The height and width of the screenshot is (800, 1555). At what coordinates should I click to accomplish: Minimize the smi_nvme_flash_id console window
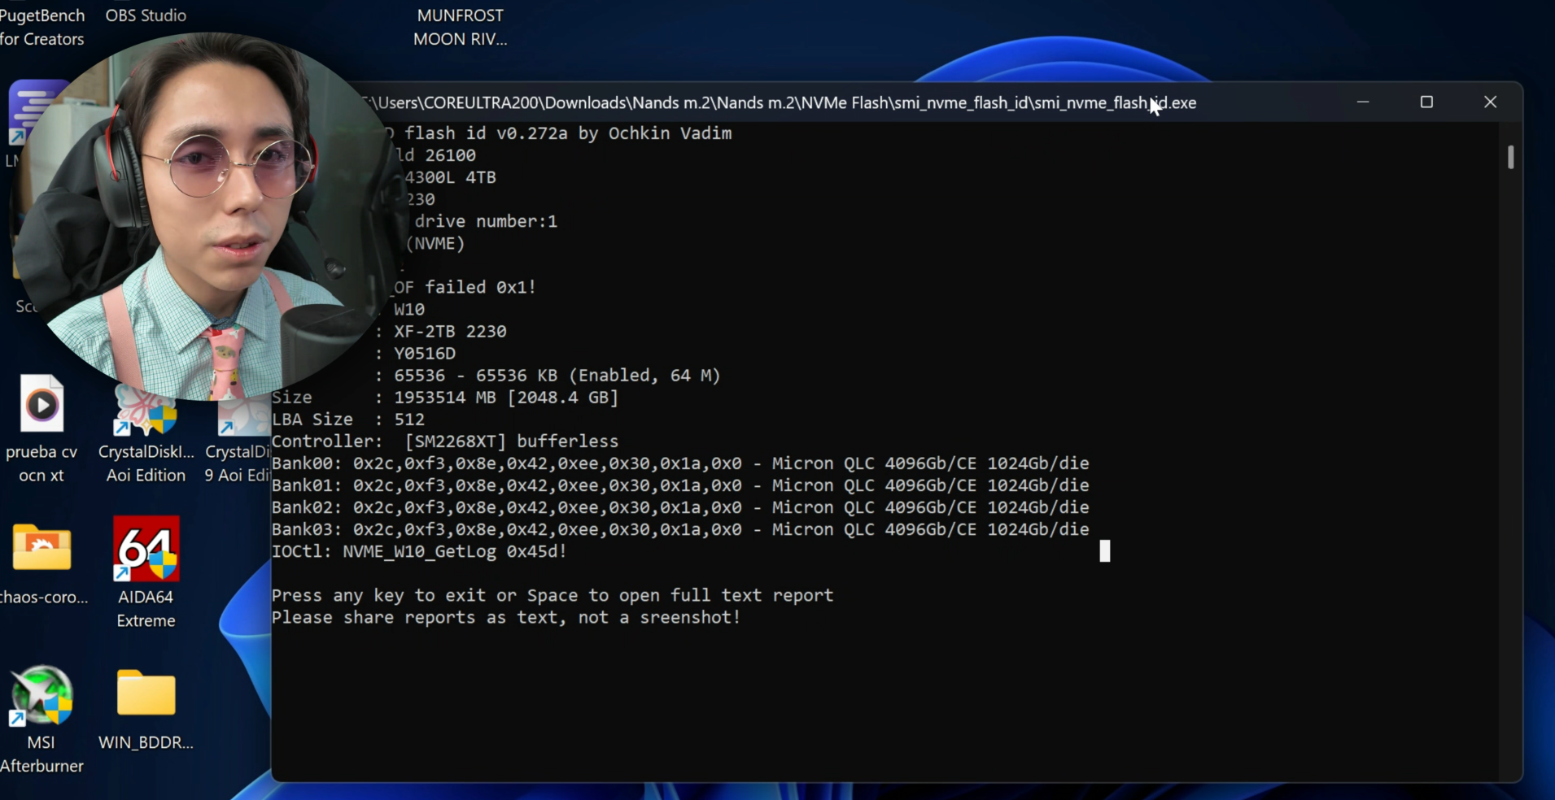1363,102
